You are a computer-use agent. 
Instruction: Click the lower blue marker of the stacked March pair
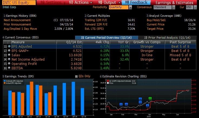pyautogui.click(x=140, y=102)
